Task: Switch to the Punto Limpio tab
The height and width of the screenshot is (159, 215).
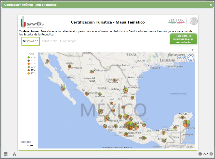Action: click(68, 41)
